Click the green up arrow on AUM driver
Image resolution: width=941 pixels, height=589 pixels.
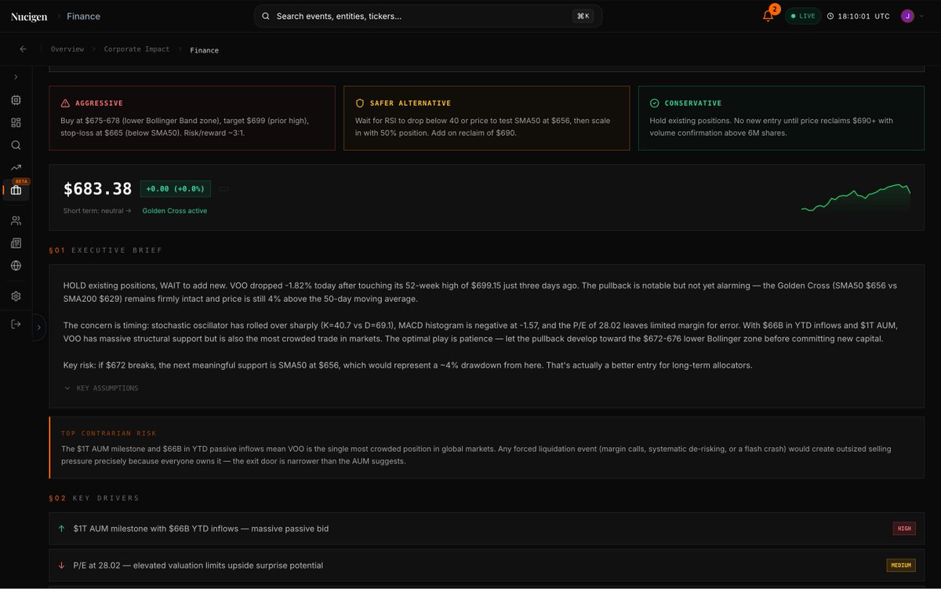point(62,529)
